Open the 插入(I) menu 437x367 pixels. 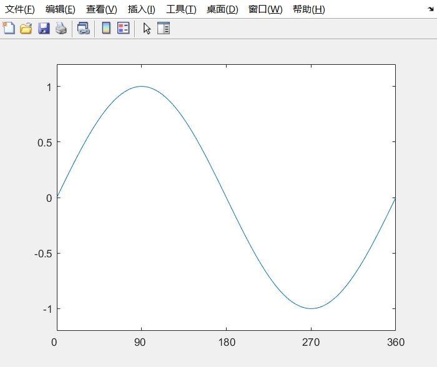click(x=142, y=9)
